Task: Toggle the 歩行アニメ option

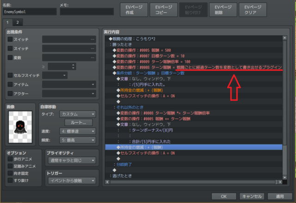Action: [10, 159]
